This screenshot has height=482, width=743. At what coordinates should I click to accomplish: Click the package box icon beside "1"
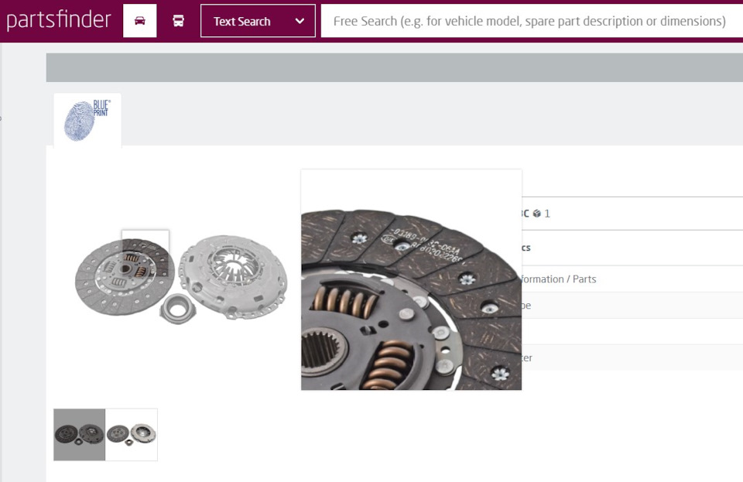(x=536, y=214)
